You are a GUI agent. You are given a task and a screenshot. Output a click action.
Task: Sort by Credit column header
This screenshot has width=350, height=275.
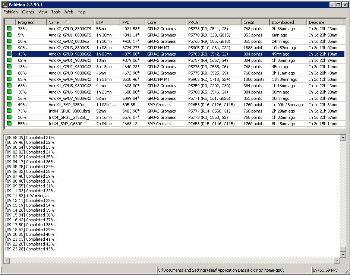point(256,22)
